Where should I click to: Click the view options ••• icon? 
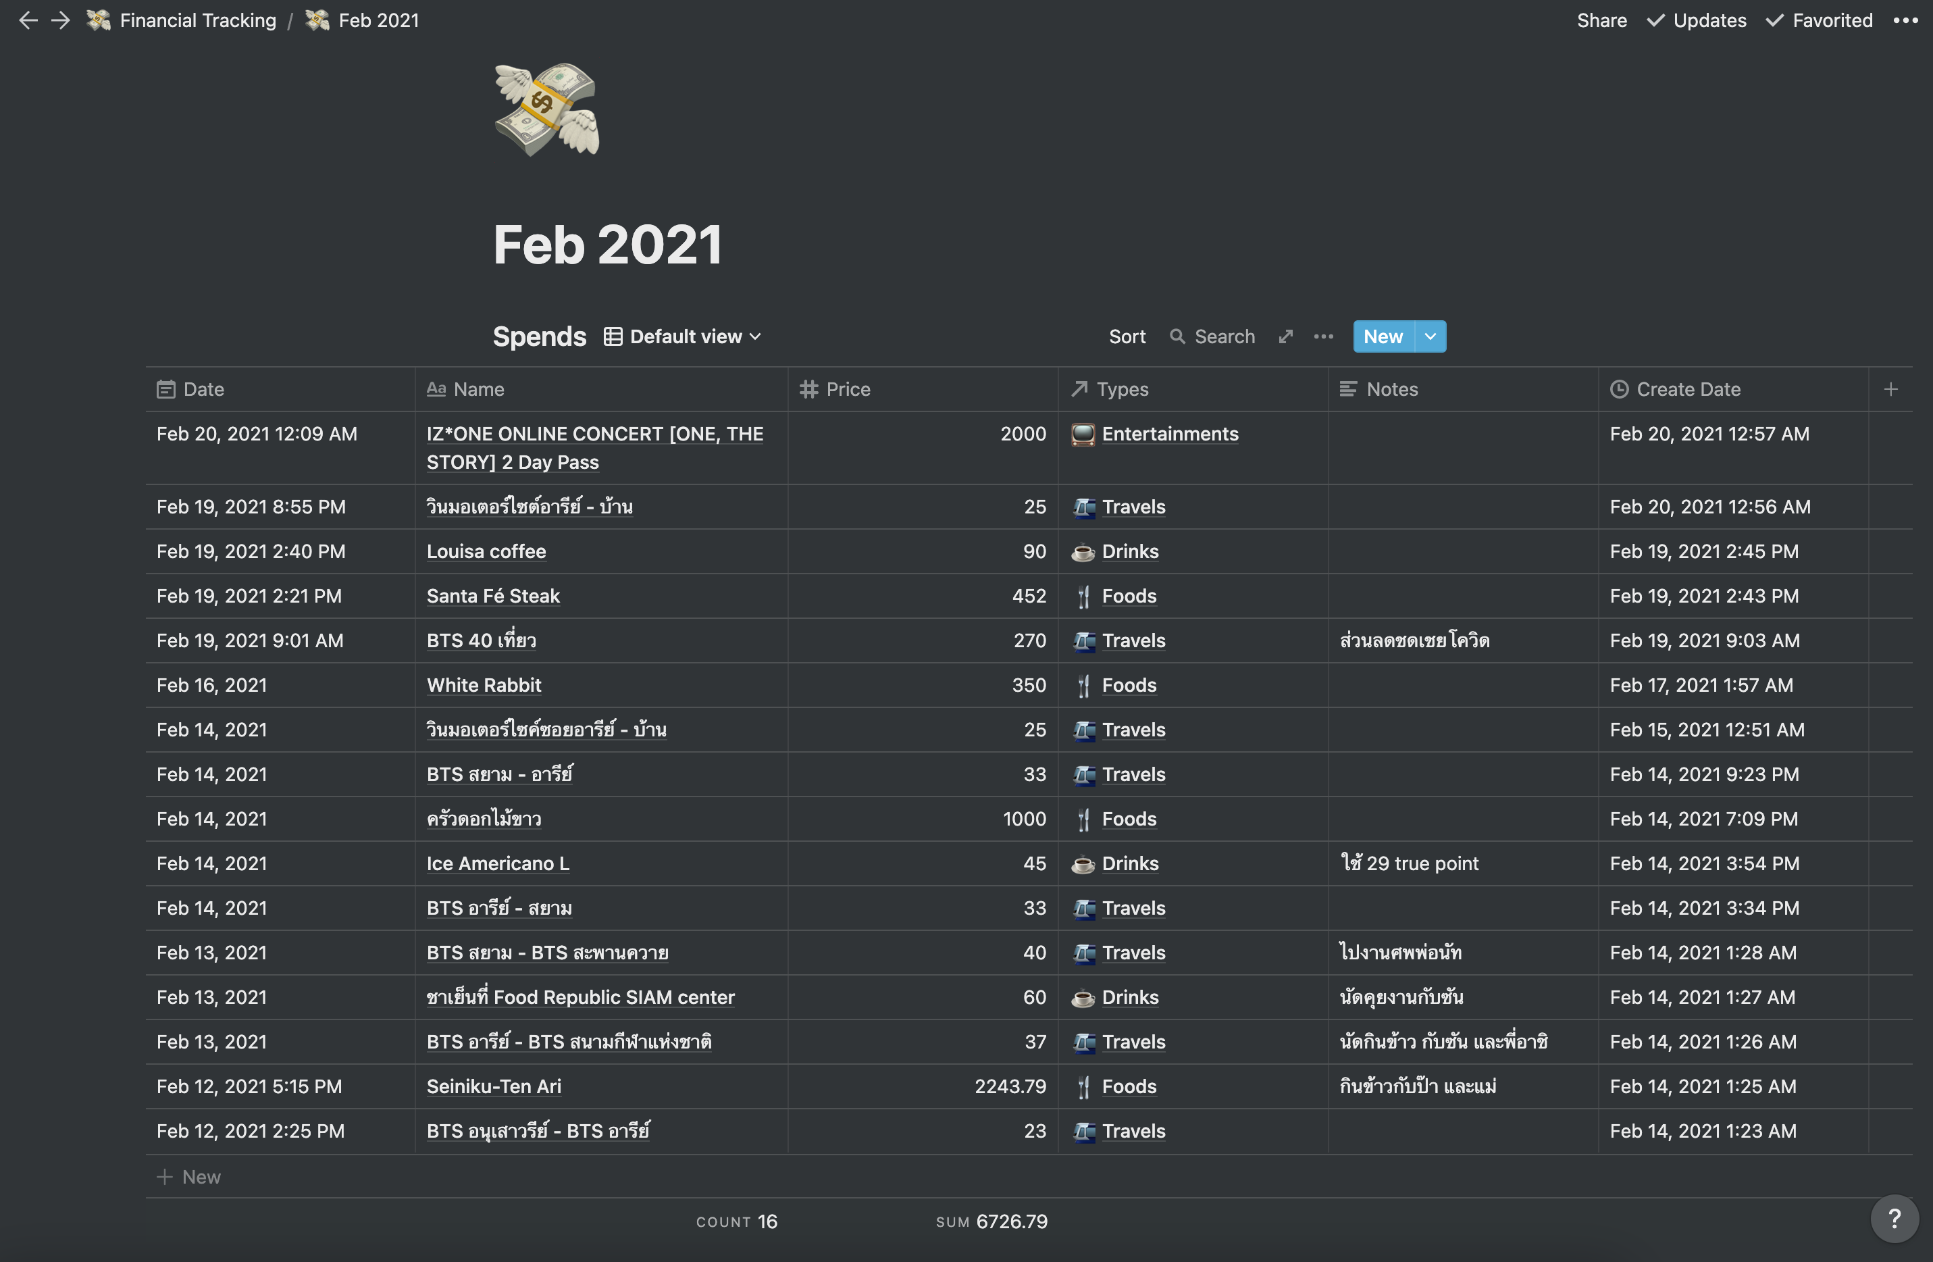tap(1323, 336)
